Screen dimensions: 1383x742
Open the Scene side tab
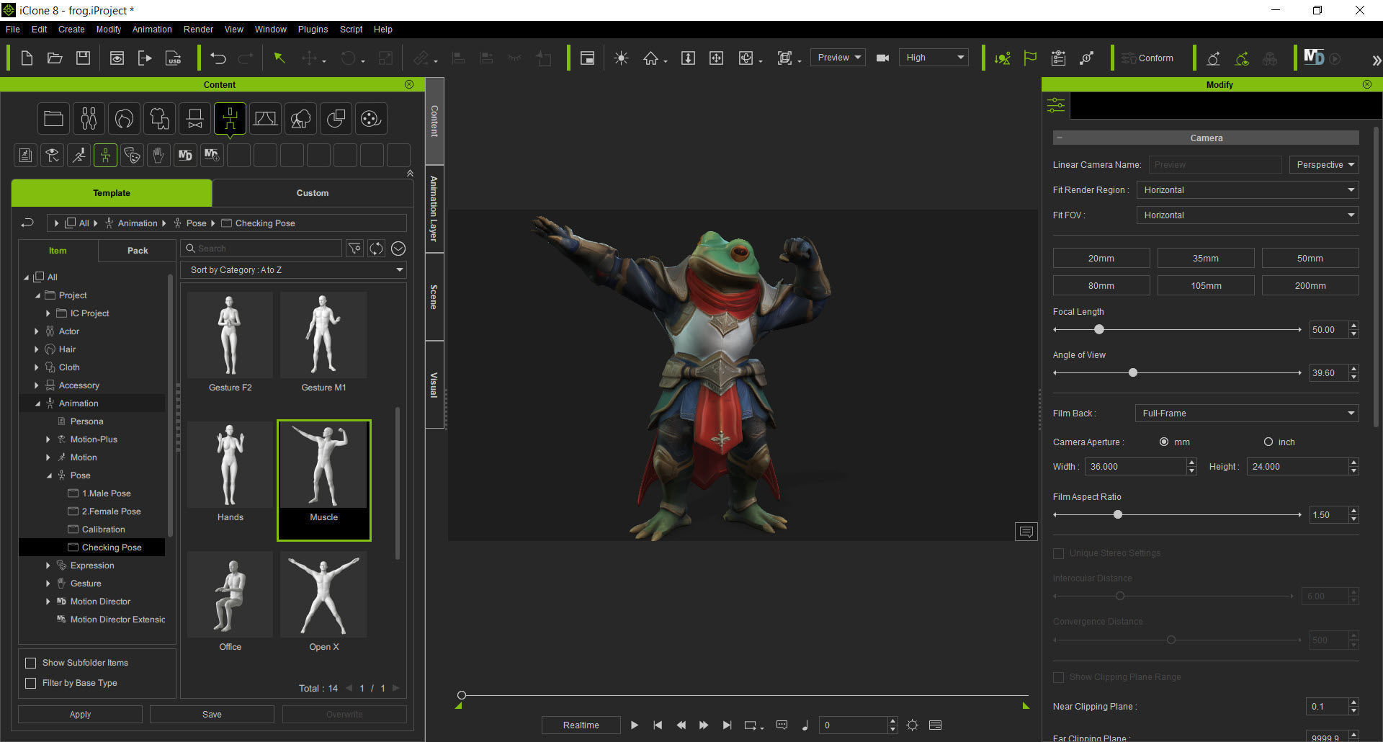coord(434,297)
